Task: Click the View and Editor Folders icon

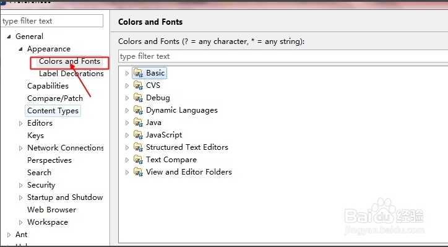Action: [138, 172]
